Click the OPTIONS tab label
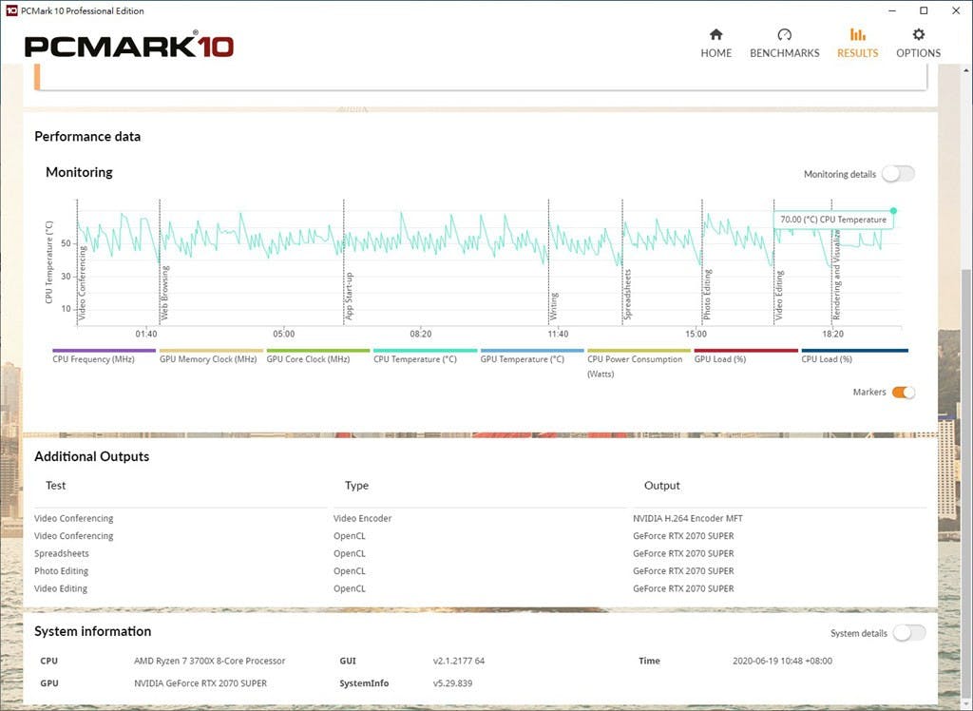This screenshot has height=711, width=973. click(919, 53)
